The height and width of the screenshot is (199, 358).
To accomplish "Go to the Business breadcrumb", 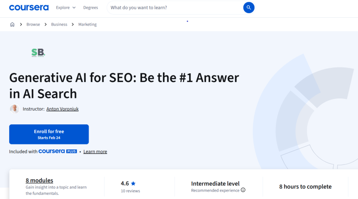I will (x=59, y=25).
